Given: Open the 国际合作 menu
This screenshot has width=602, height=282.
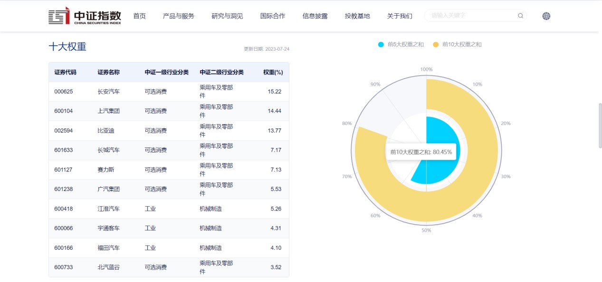Looking at the screenshot, I should [273, 16].
